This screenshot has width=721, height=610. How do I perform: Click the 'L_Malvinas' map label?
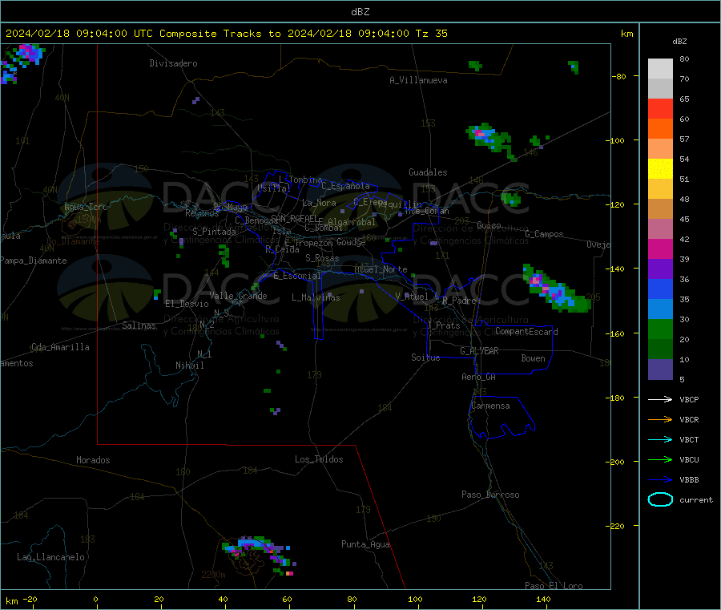(x=316, y=297)
